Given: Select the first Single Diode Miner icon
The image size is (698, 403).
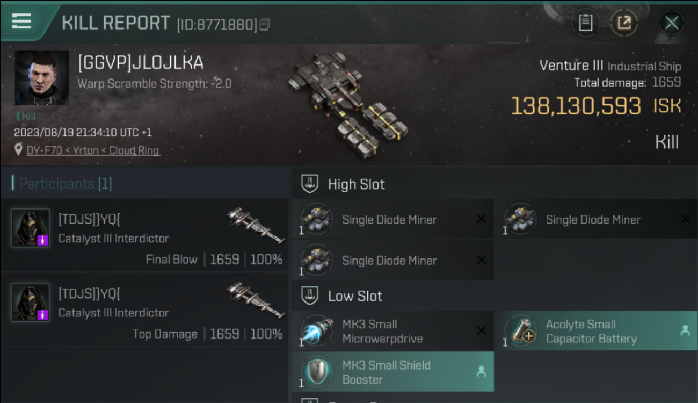Looking at the screenshot, I should click(317, 219).
